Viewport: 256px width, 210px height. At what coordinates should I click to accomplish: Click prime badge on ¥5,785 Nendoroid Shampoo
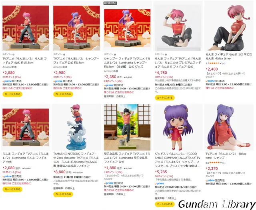tap(159, 183)
